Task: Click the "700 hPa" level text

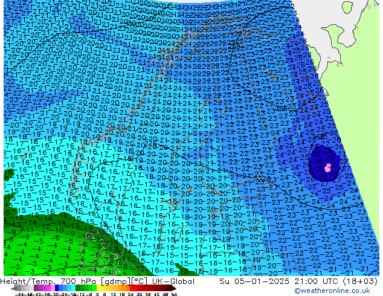Action: click(80, 282)
